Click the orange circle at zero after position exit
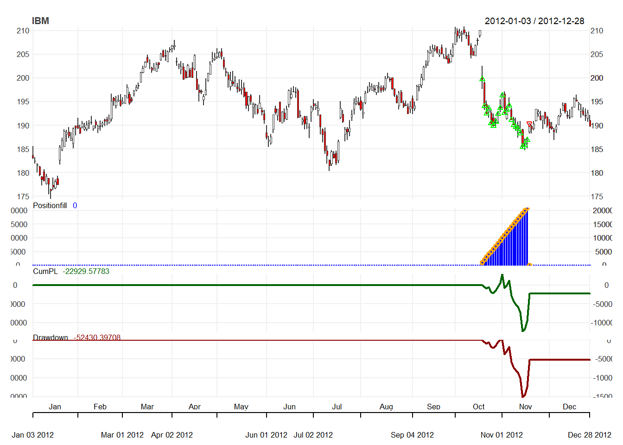This screenshot has width=623, height=445. pyautogui.click(x=529, y=265)
